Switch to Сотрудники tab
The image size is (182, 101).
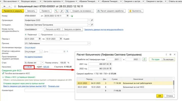(70, 2)
